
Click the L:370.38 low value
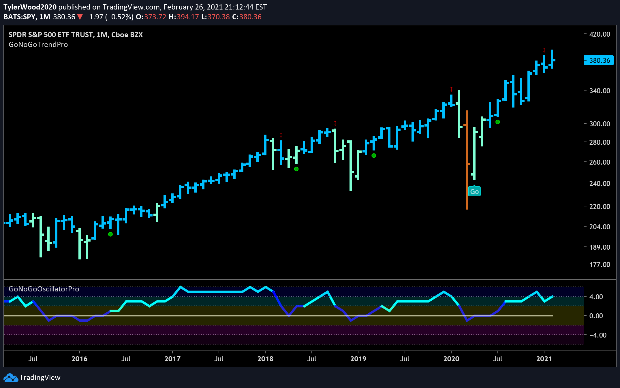coord(216,17)
